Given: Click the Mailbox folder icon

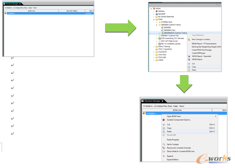Looking at the screenshot, I should tap(157, 11).
